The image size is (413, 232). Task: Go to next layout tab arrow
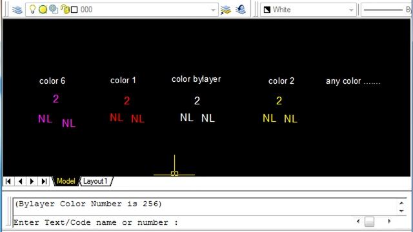tap(32, 181)
